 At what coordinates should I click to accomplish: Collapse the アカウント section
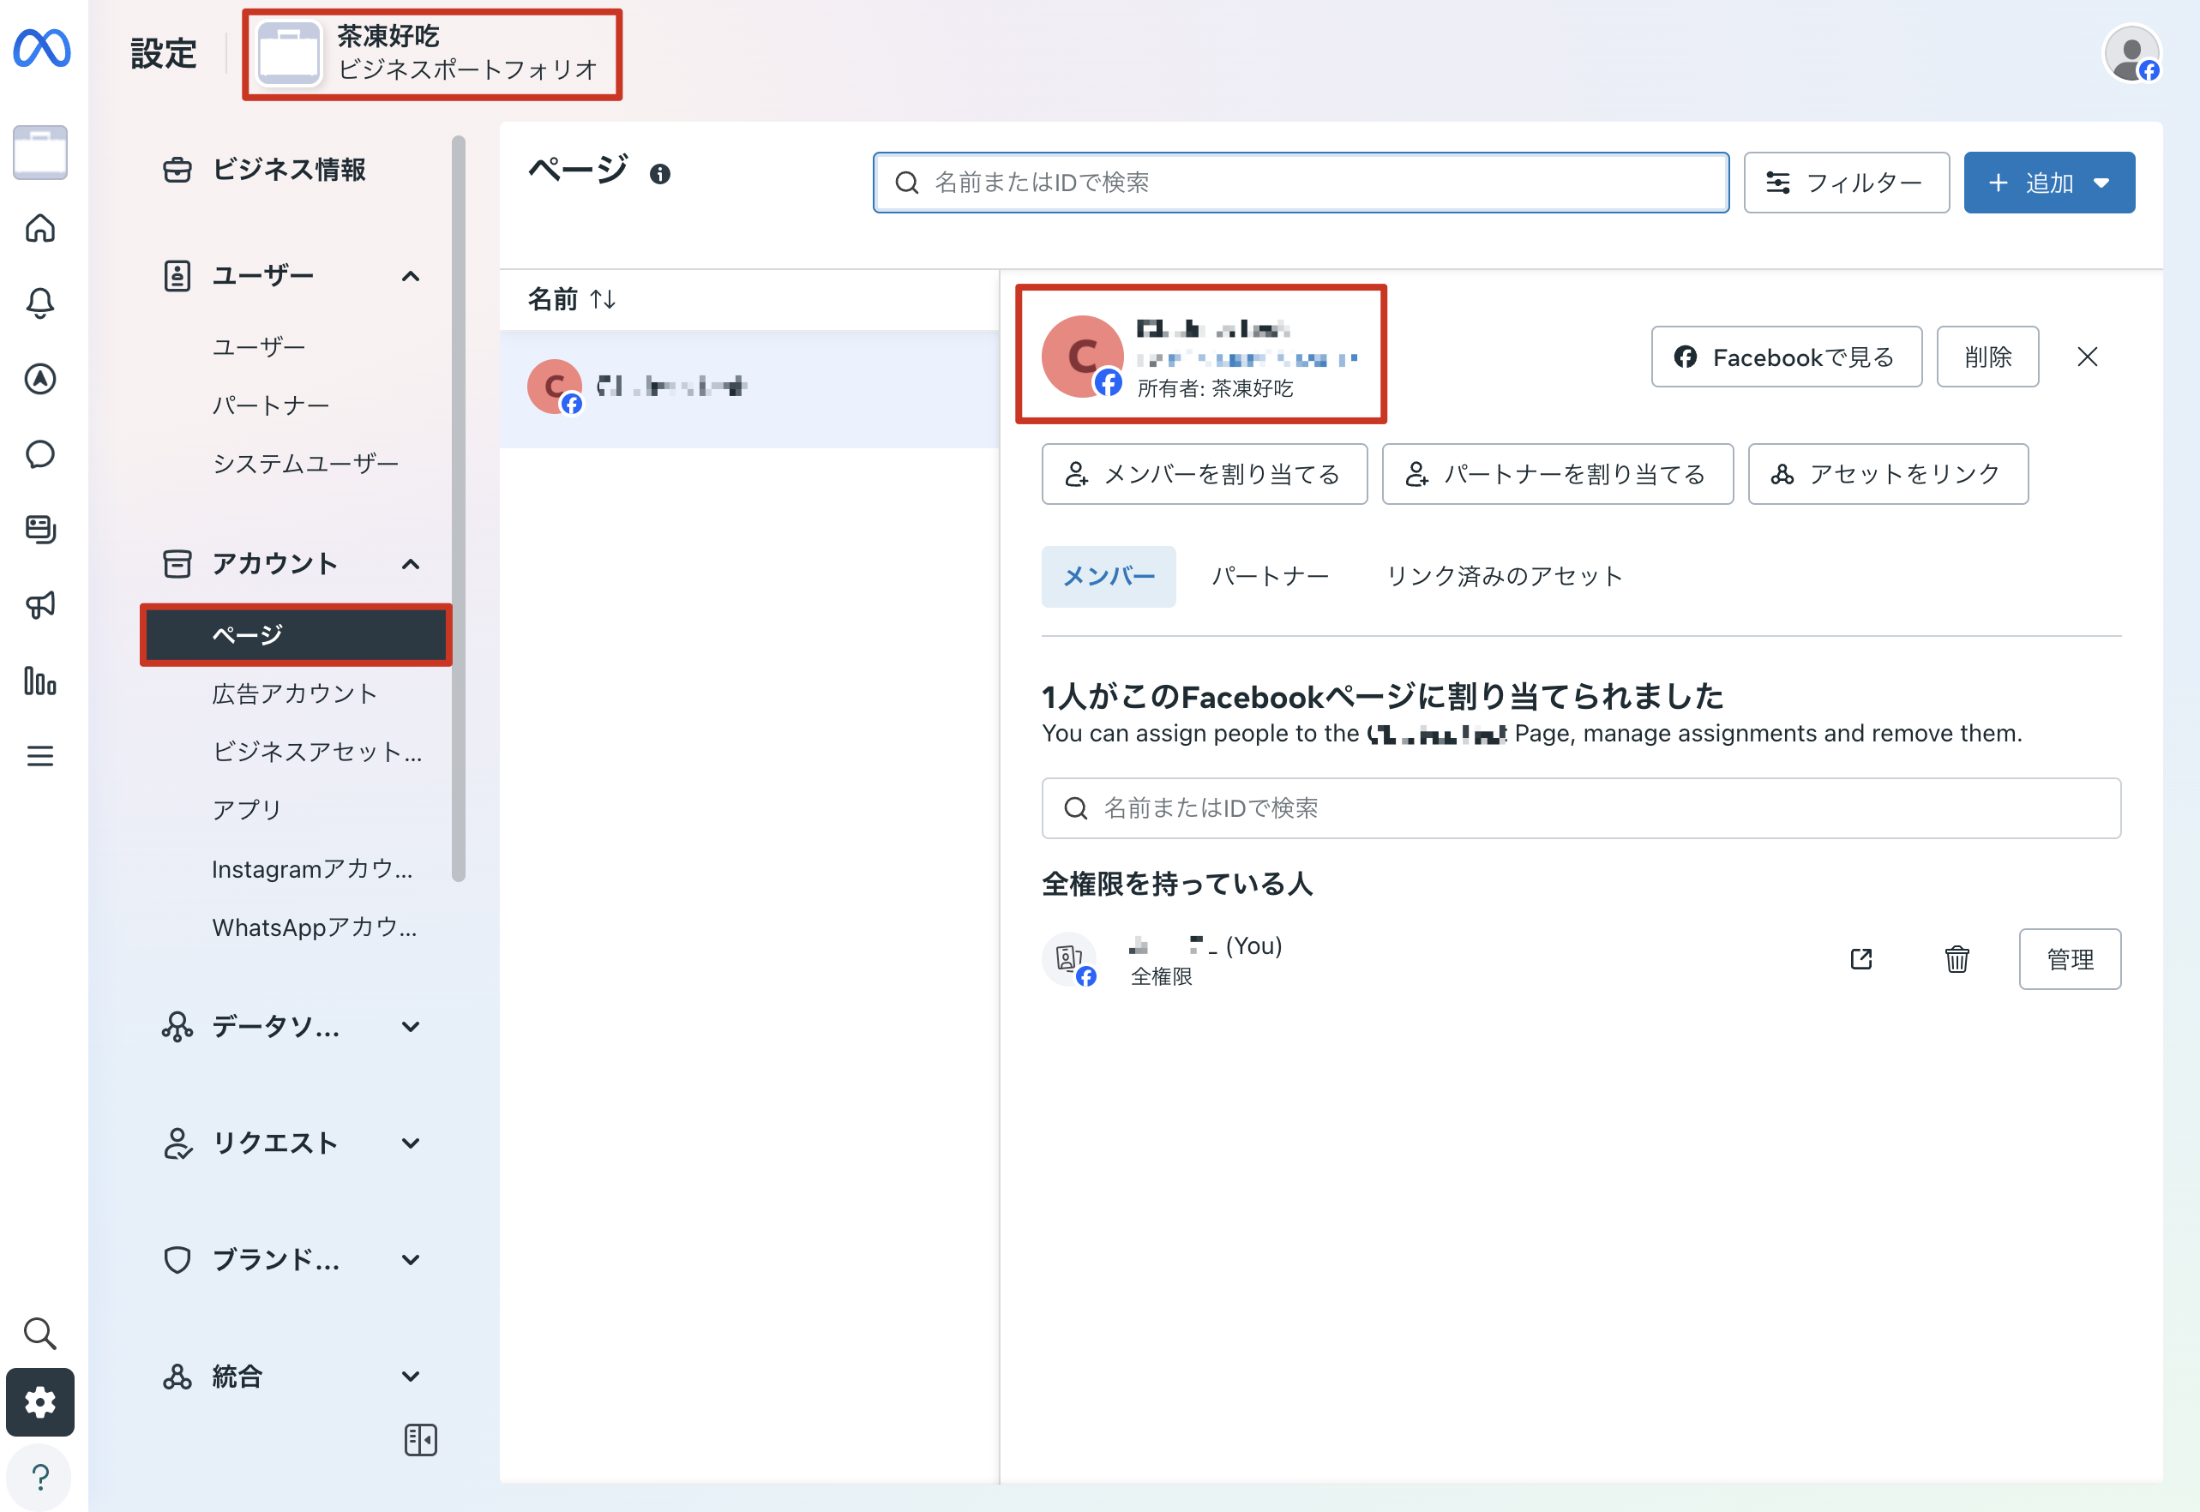(411, 565)
